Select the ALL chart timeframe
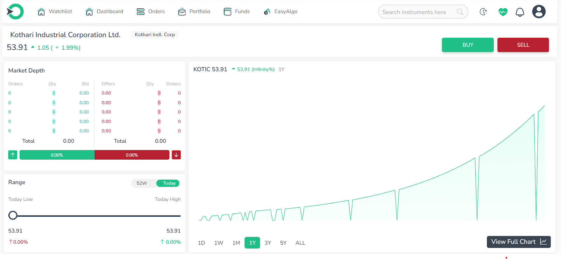The image size is (561, 259). point(300,243)
